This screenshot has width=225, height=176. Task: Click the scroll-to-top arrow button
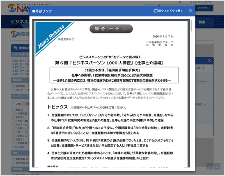[x=217, y=167]
